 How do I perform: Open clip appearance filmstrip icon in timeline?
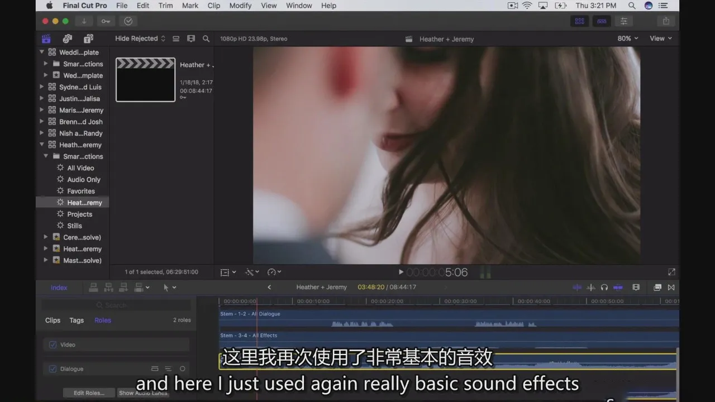pos(636,288)
